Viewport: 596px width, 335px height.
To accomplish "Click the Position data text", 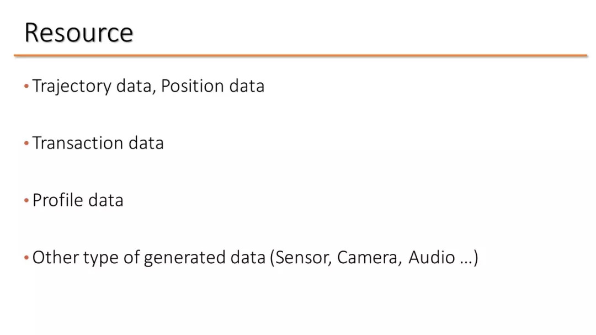I will pos(212,86).
